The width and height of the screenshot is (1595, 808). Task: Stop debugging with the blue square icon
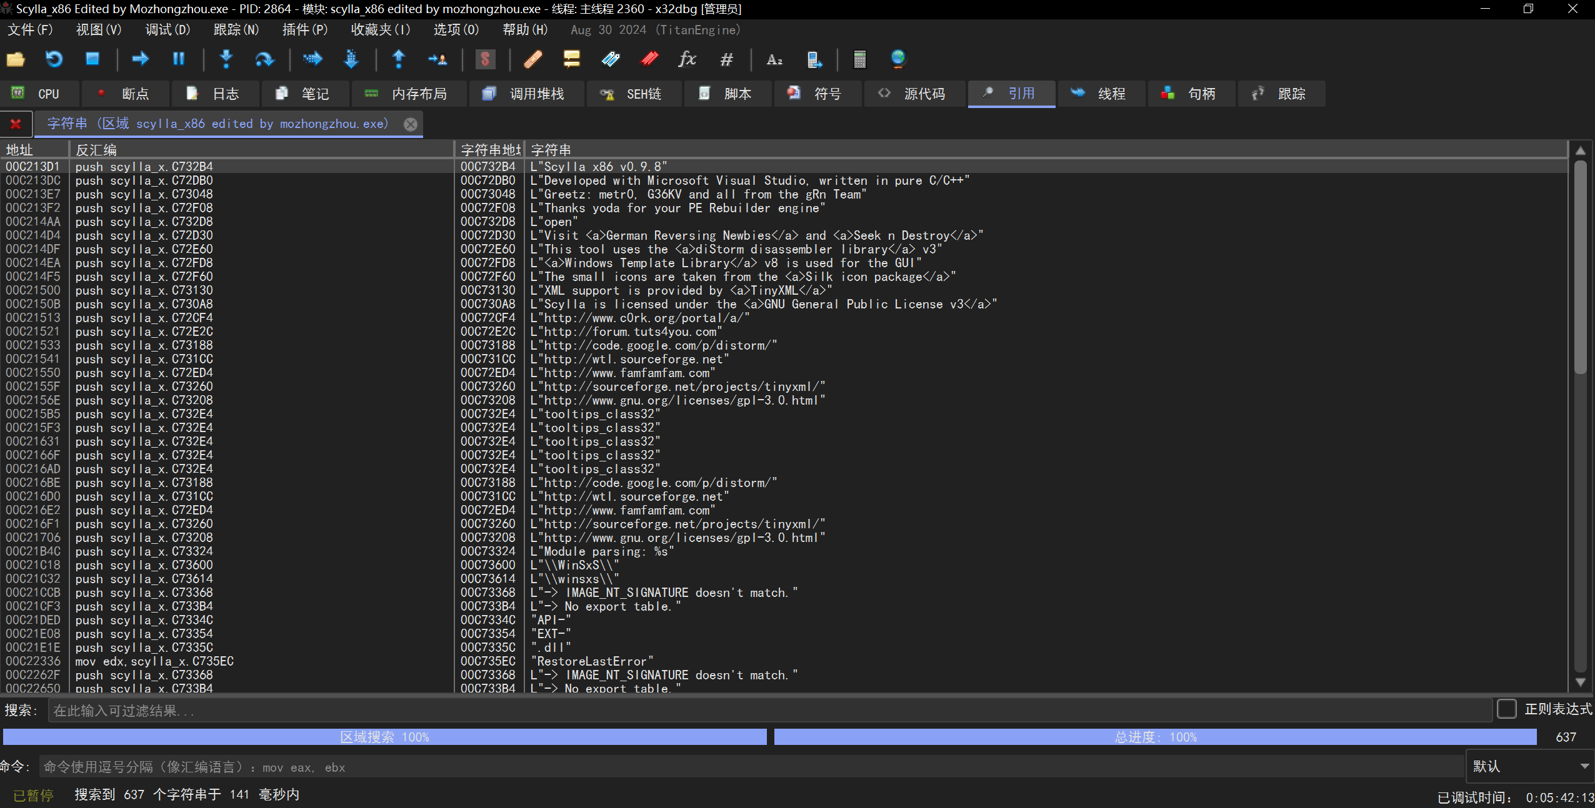click(92, 59)
